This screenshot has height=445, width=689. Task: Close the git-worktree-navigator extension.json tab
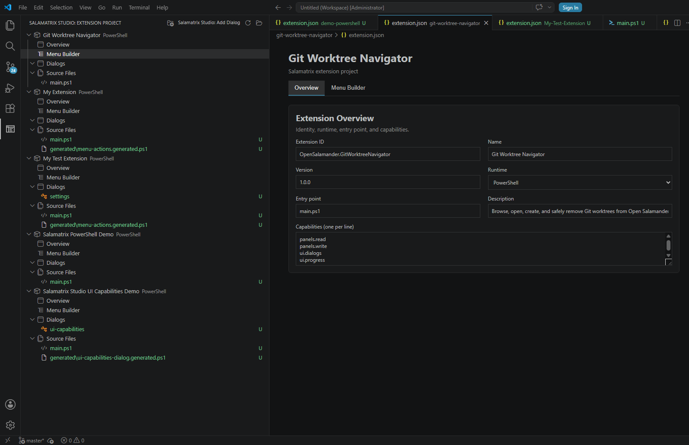click(x=486, y=23)
